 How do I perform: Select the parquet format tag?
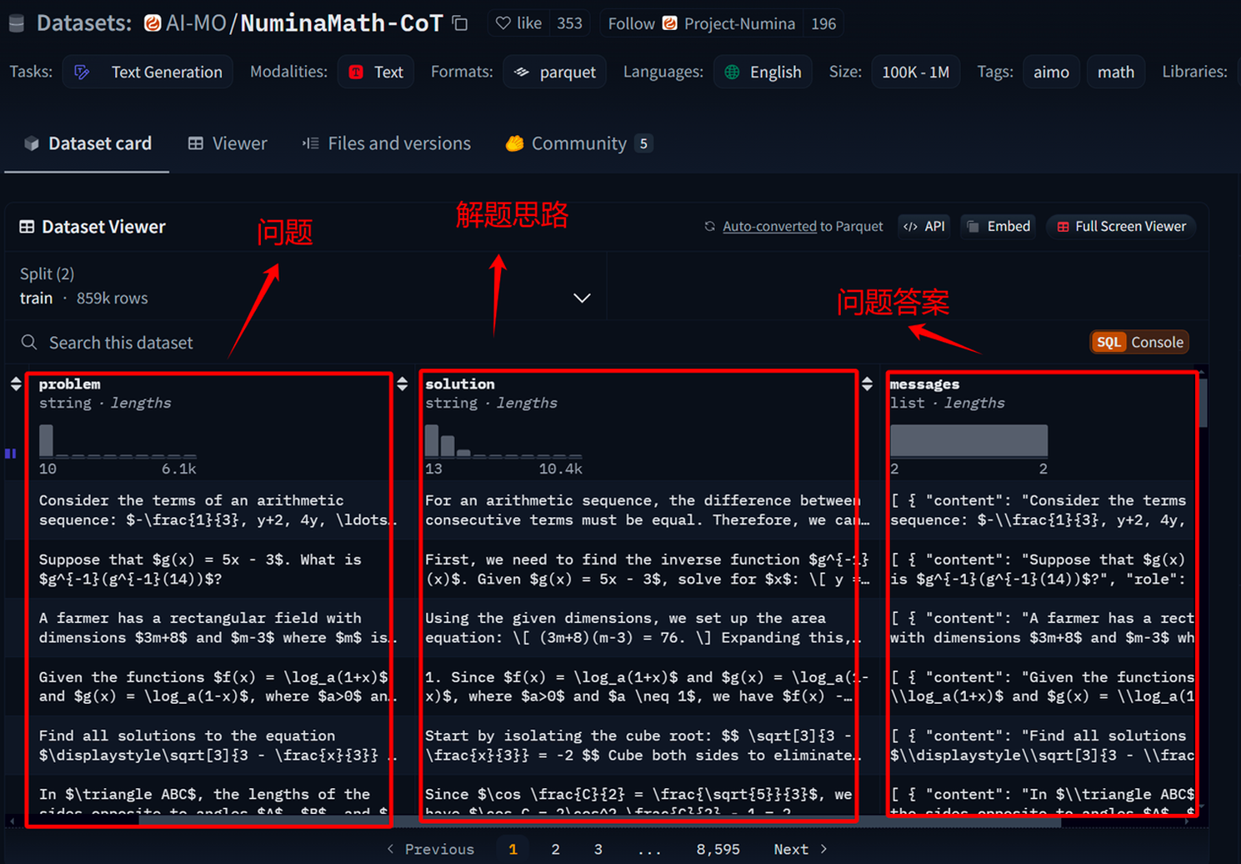click(x=554, y=72)
